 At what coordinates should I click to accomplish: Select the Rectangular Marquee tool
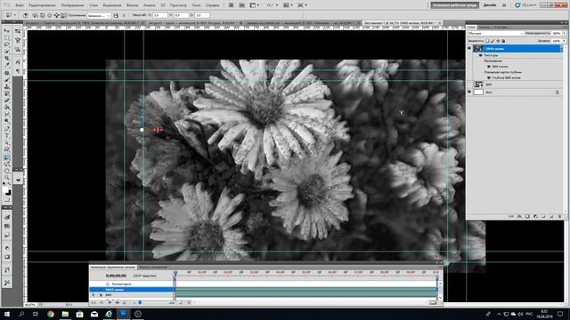tap(7, 38)
